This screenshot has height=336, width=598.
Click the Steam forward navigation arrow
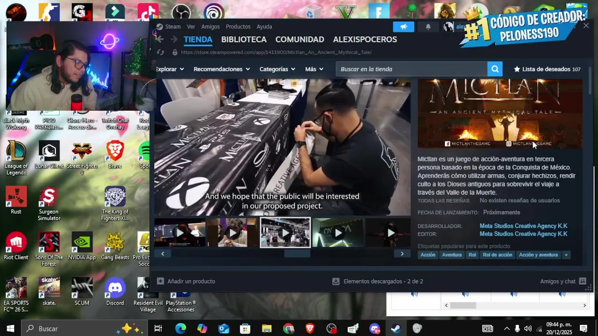[173, 40]
